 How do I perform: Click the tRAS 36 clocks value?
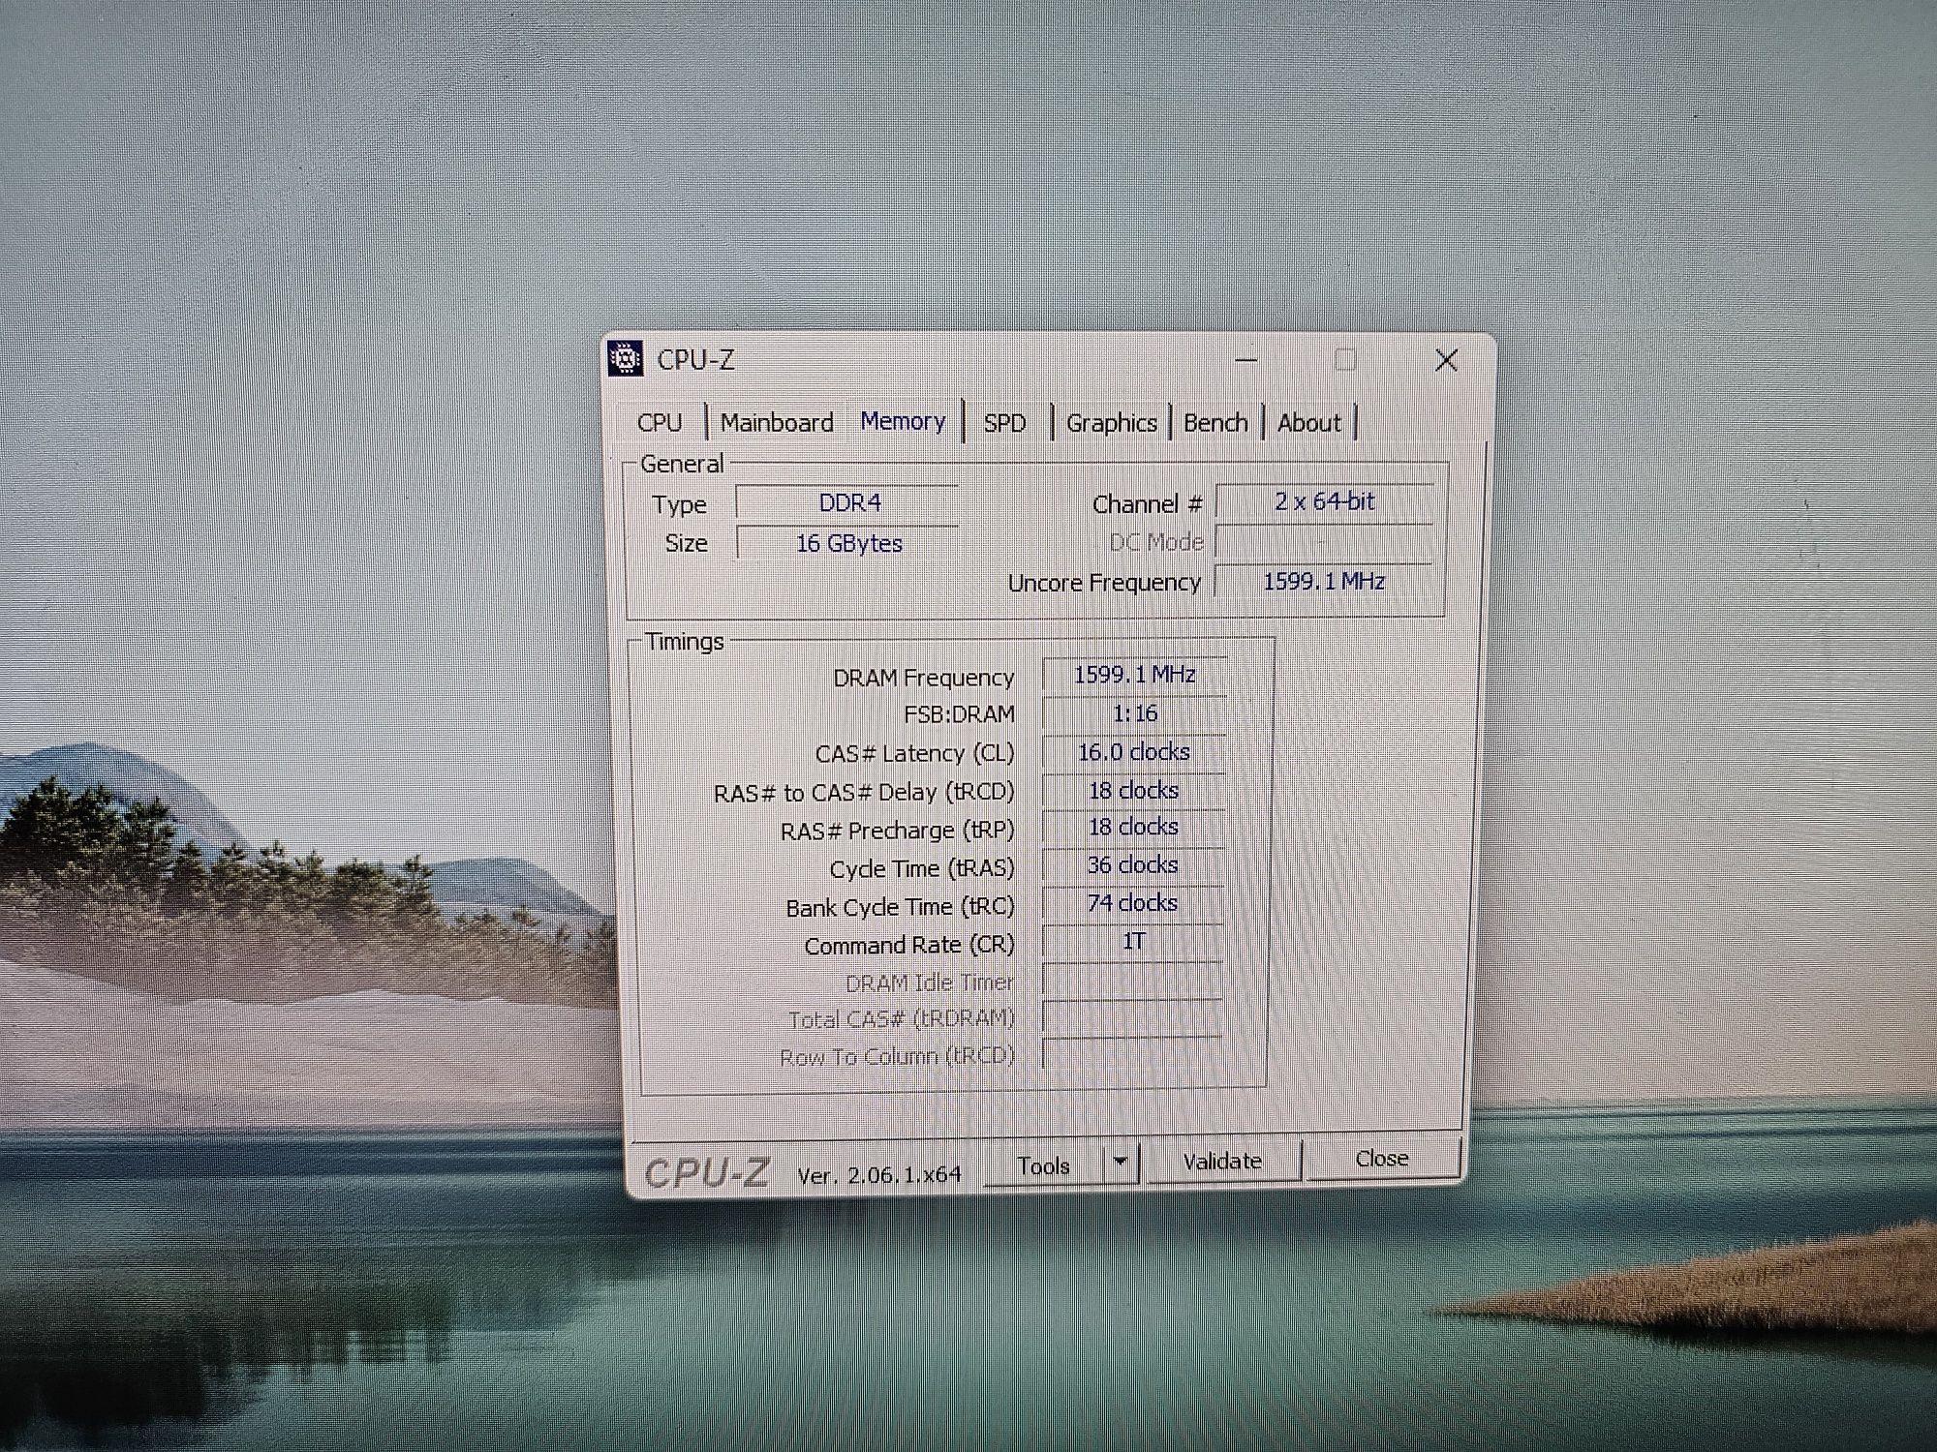(1132, 864)
